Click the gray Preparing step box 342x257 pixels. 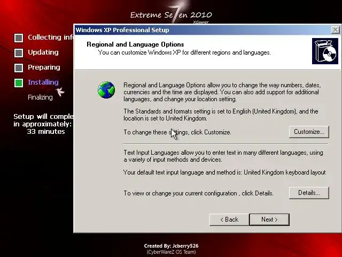19,68
